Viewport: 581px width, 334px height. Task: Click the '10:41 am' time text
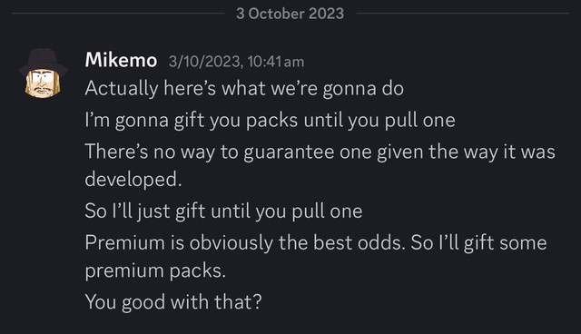[276, 62]
